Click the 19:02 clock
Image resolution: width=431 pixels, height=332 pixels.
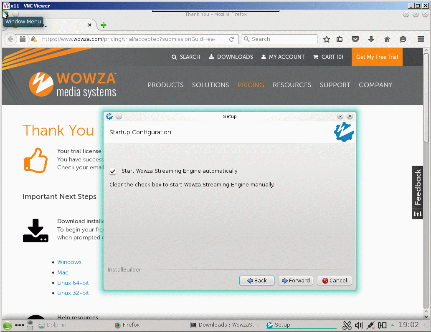click(409, 325)
